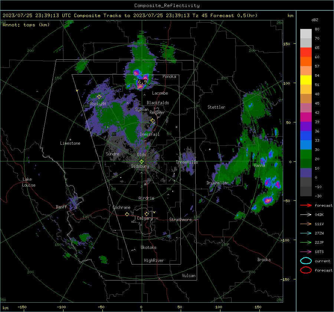Pick the magenta 18TS track arrow
This screenshot has height=312, width=334.
tap(306, 252)
